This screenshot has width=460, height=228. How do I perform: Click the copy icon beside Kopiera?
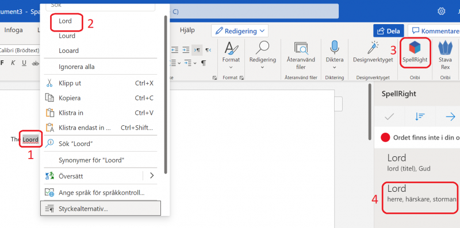[49, 98]
